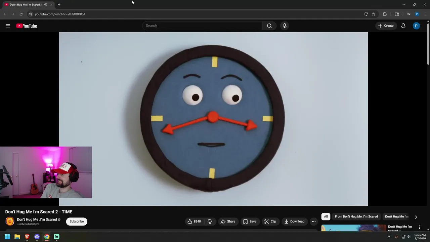
Task: Click the 3.43M subscribers text
Action: point(28,224)
